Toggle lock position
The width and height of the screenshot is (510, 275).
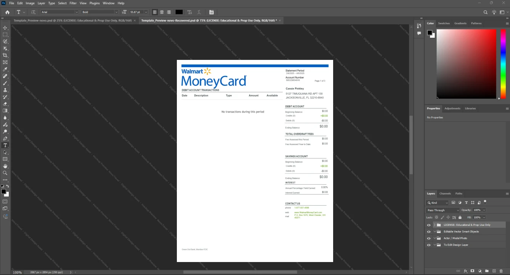448,217
